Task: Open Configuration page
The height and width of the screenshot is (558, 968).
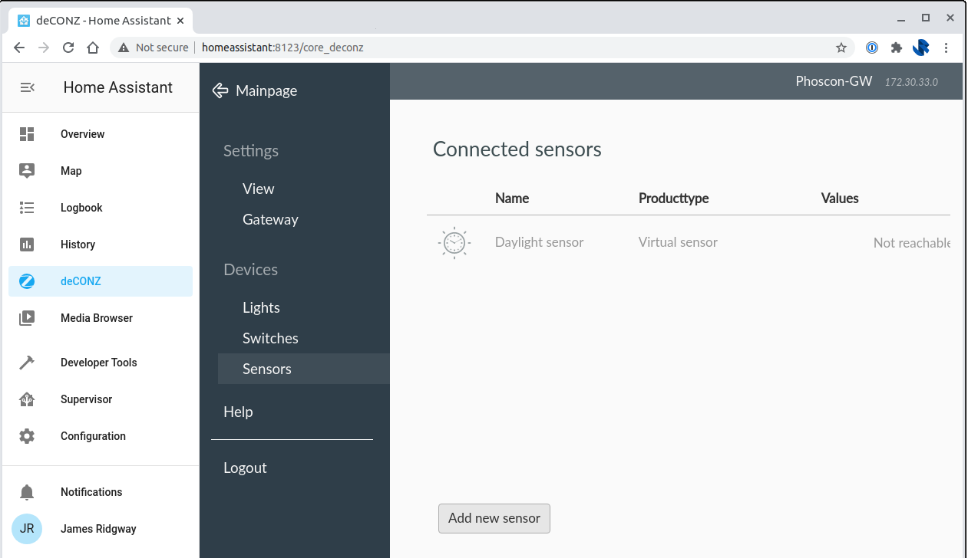Action: pos(101,436)
